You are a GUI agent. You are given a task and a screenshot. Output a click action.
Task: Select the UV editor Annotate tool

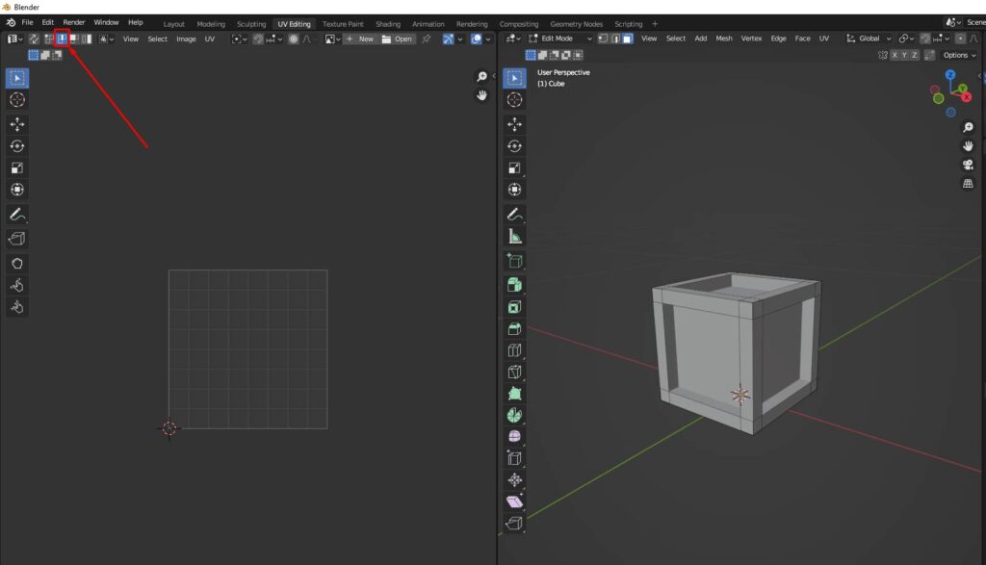pyautogui.click(x=17, y=215)
